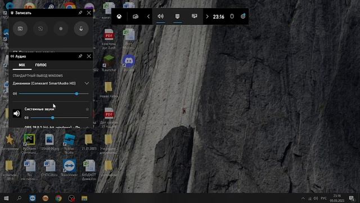Open 1C from the taskbar
The image size is (360, 203).
click(x=46, y=198)
